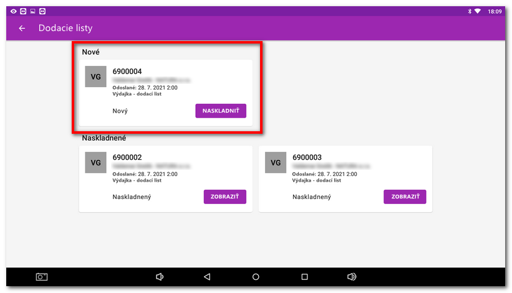
Task: Tap the image notification icon in status bar
Action: click(32, 11)
